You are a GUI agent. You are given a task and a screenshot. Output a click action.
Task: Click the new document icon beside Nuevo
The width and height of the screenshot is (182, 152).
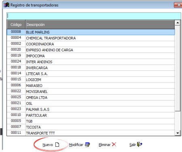point(57,145)
